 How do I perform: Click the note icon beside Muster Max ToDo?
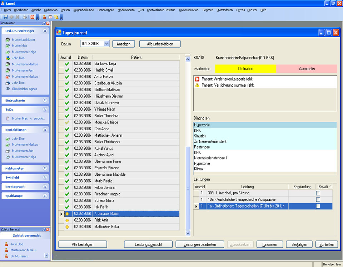click(8, 118)
